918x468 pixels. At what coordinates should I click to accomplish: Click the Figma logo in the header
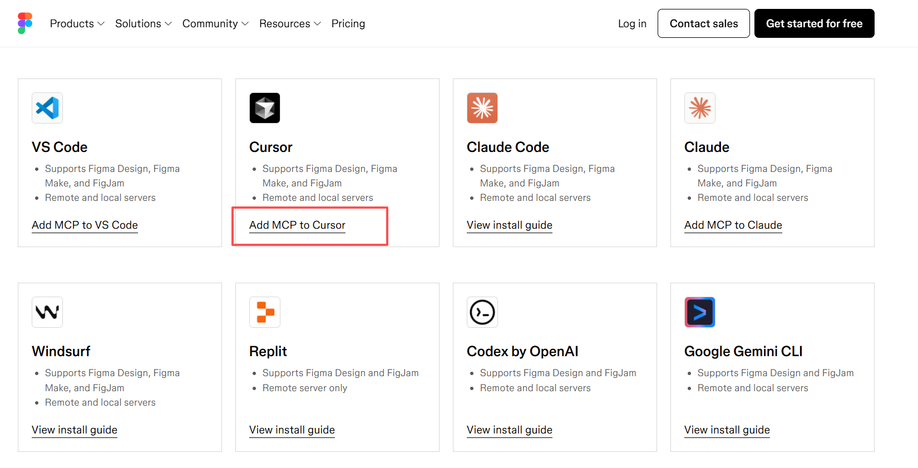(x=25, y=23)
